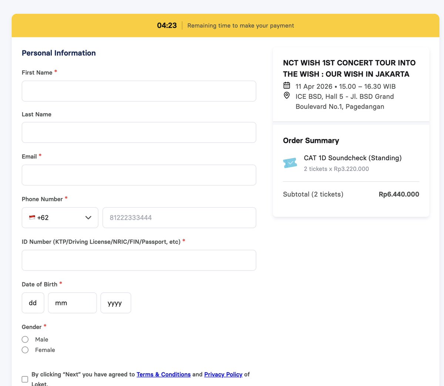Click '2 tickets x Rp3.220.000' text

[x=336, y=169]
